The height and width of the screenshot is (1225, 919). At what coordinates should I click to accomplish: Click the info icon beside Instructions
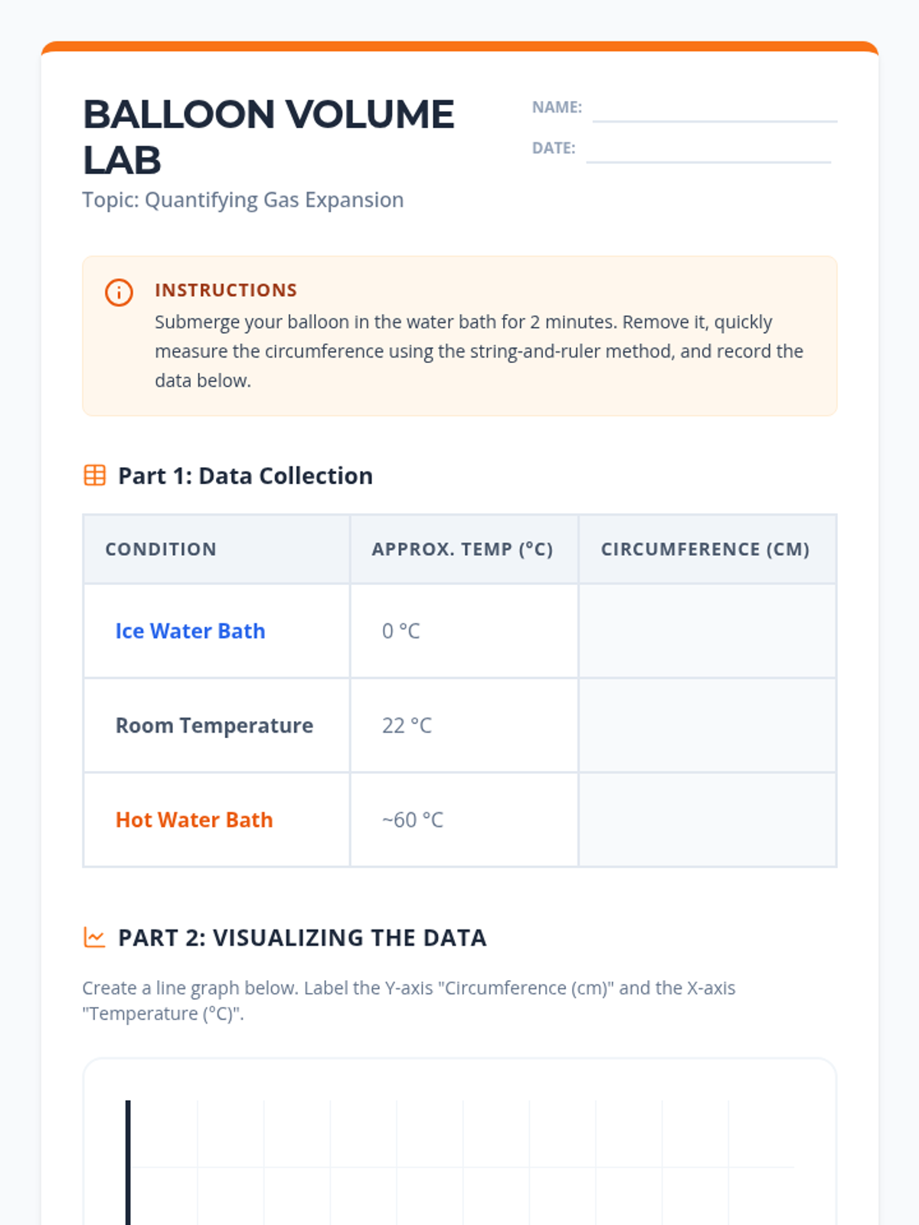click(119, 292)
